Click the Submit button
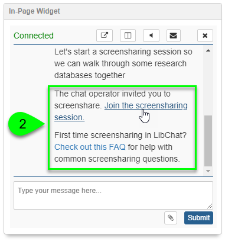The height and width of the screenshot is (241, 225). (198, 218)
